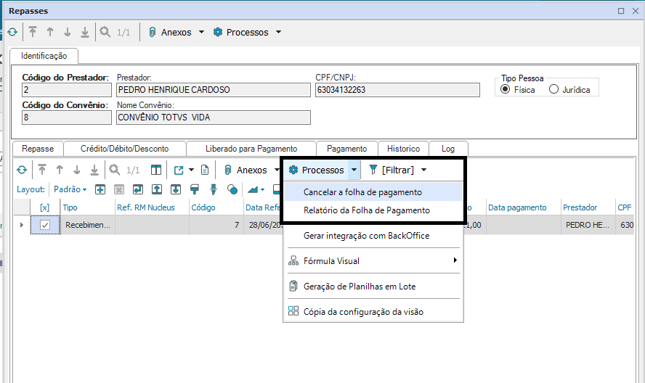Open the Historico tab
Viewport: 645px width, 383px height.
click(x=403, y=149)
